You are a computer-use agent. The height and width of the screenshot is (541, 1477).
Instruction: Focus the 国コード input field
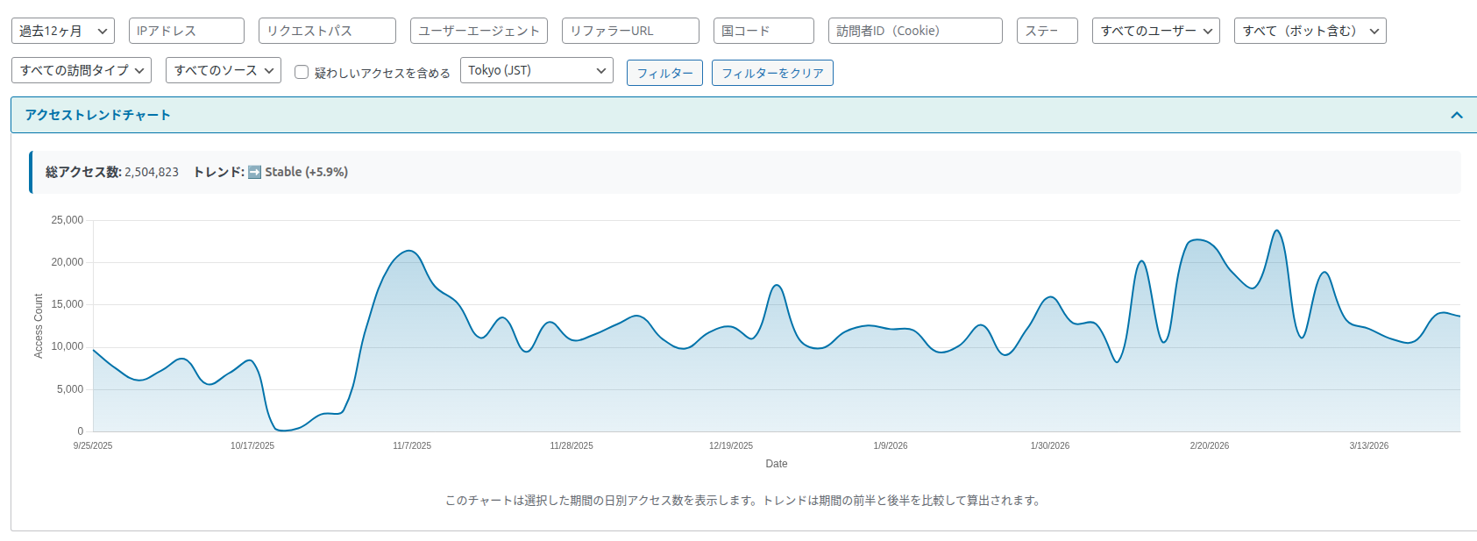point(763,31)
